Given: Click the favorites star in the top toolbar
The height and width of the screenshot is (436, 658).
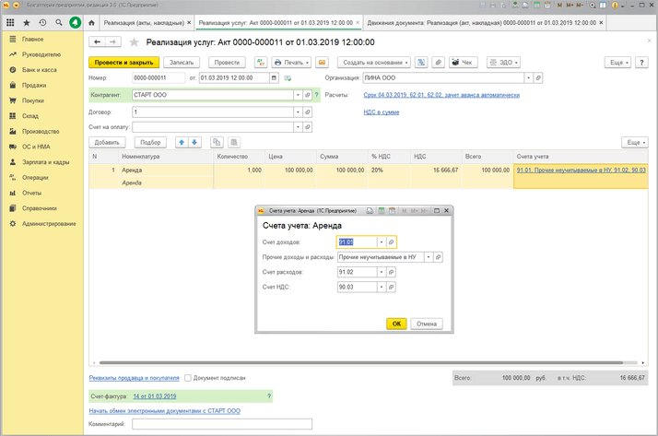Looking at the screenshot, I should (27, 21).
